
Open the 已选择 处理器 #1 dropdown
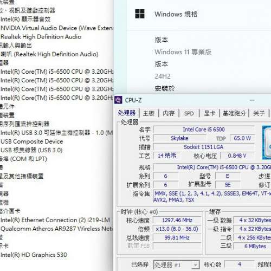[x=176, y=265]
